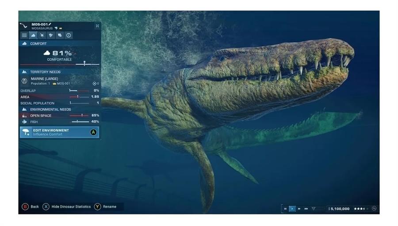Open the list overview tab icon
This screenshot has width=398, height=226.
tap(24, 35)
